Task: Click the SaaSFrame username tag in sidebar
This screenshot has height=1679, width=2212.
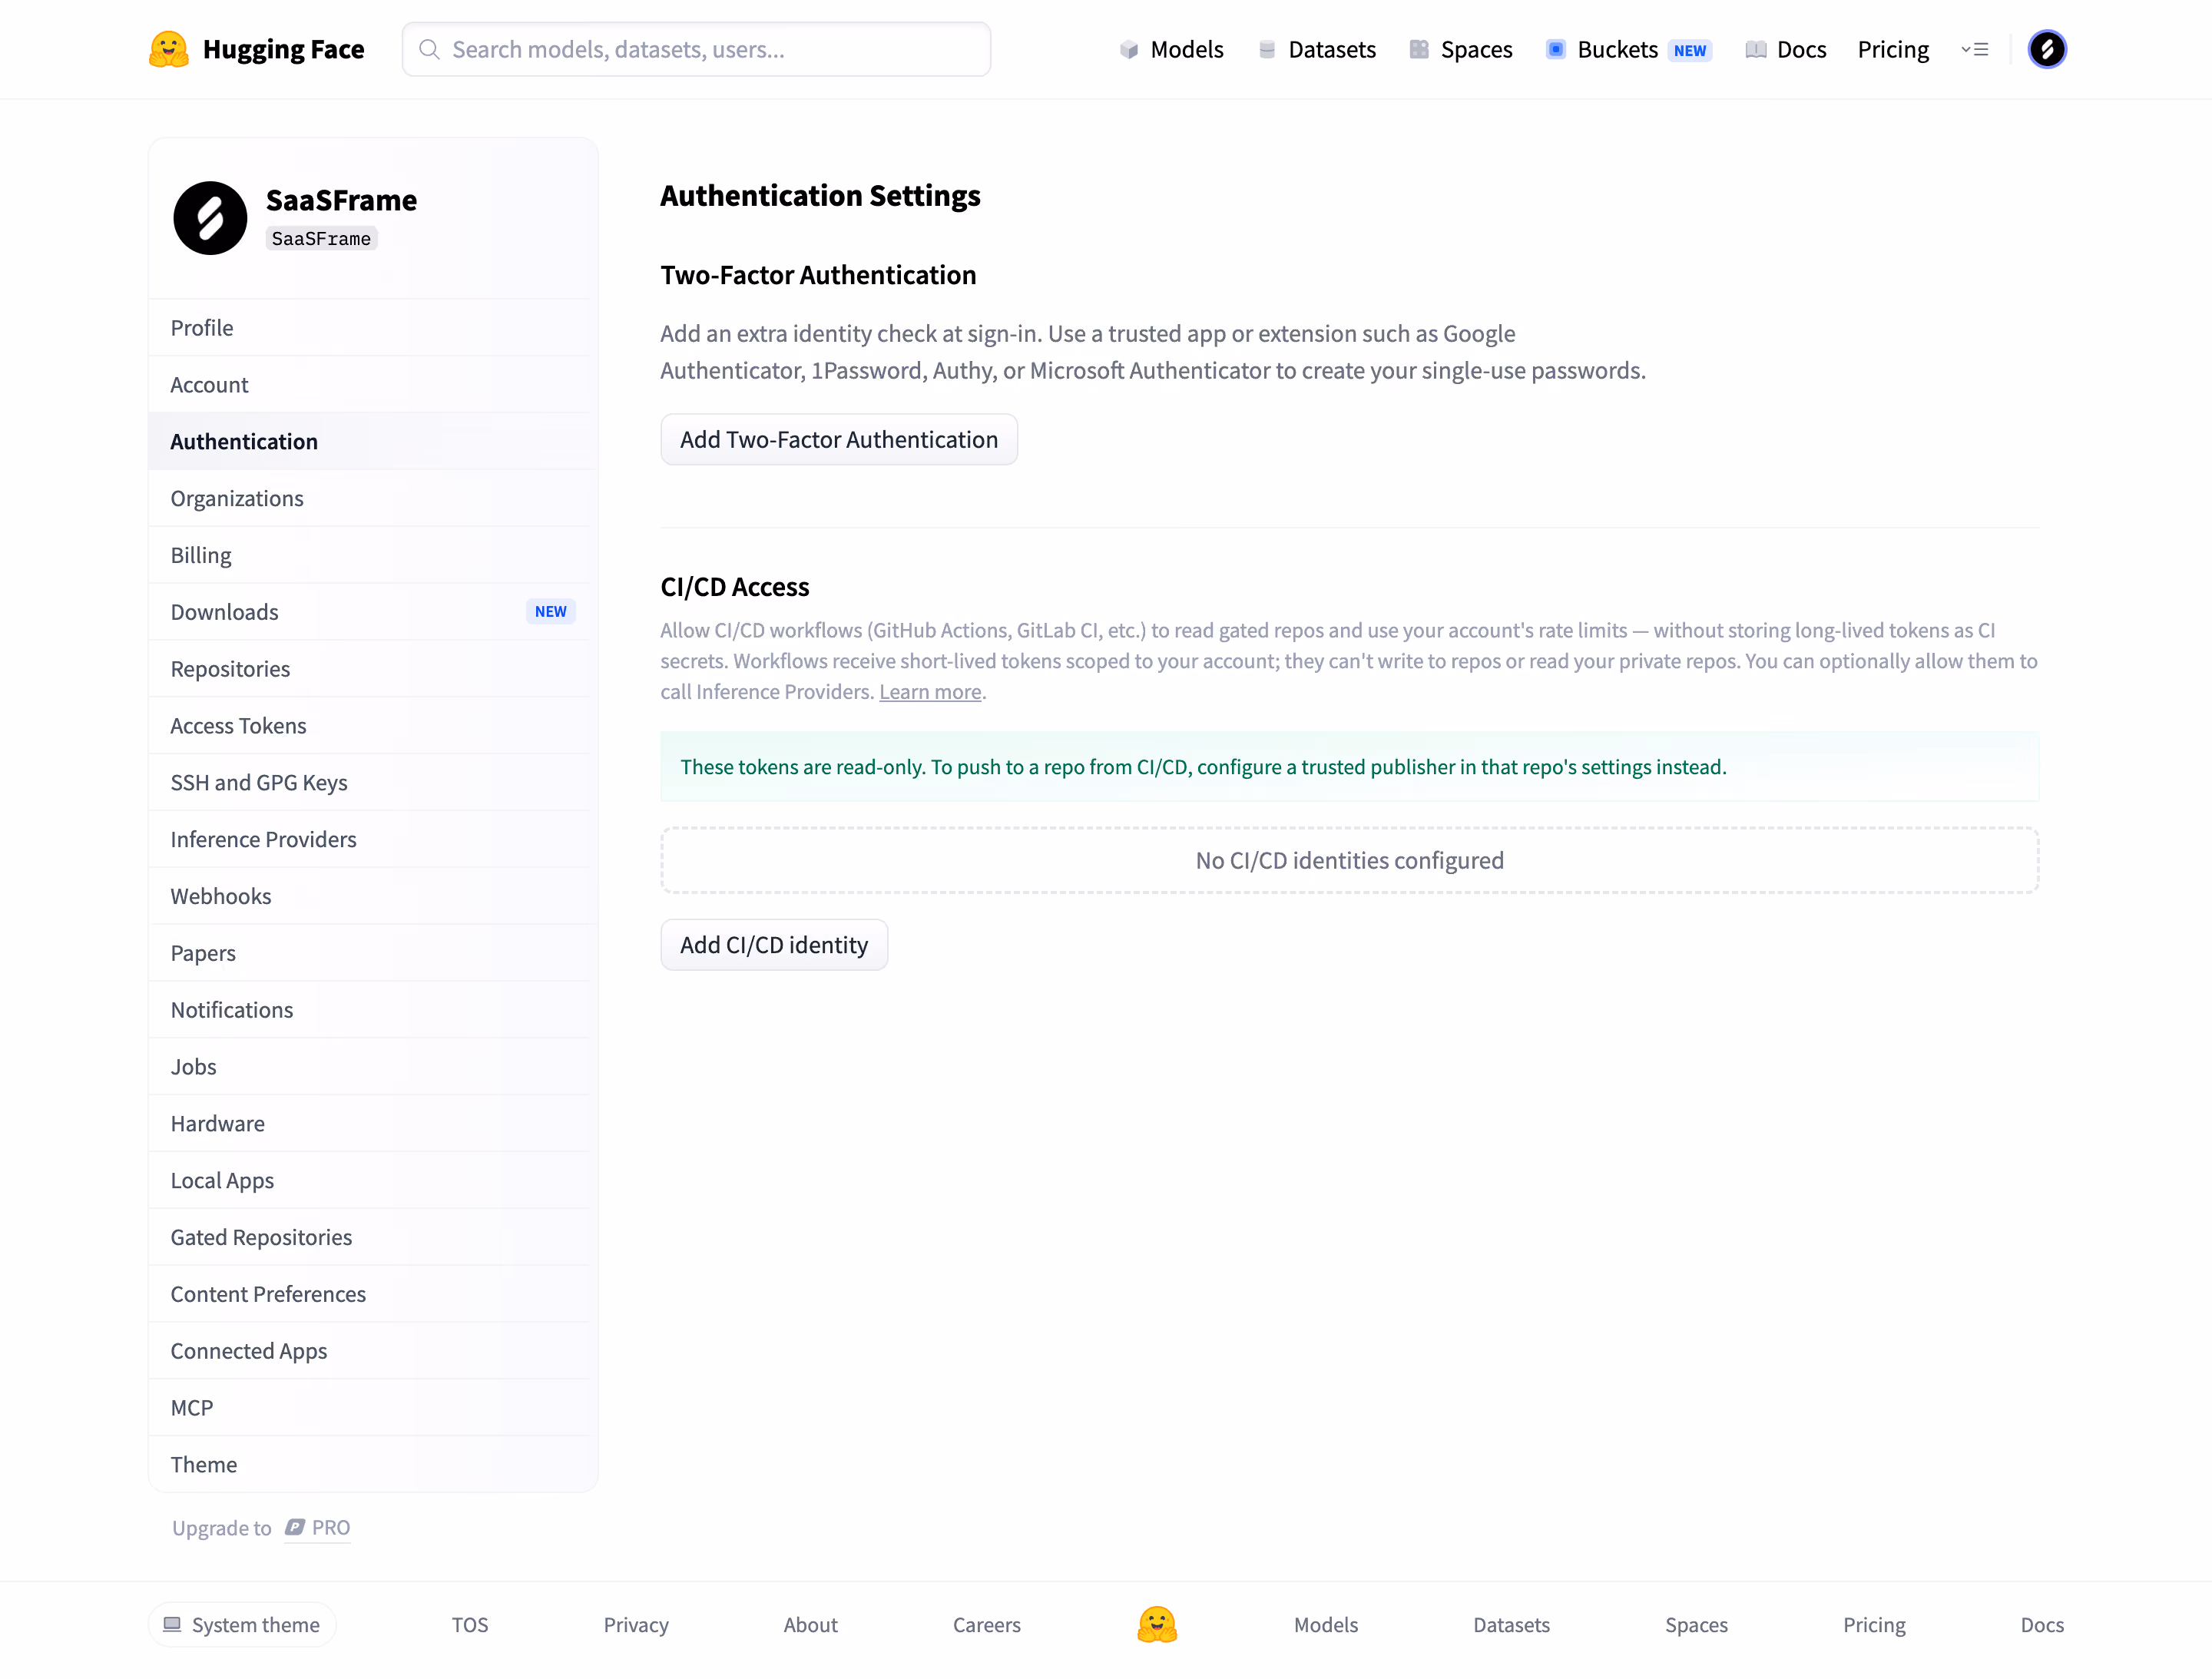Action: tap(321, 239)
